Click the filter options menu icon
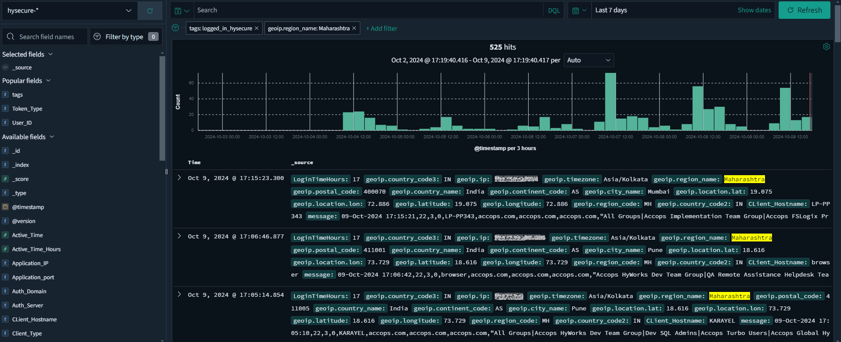The image size is (841, 342). 175,28
